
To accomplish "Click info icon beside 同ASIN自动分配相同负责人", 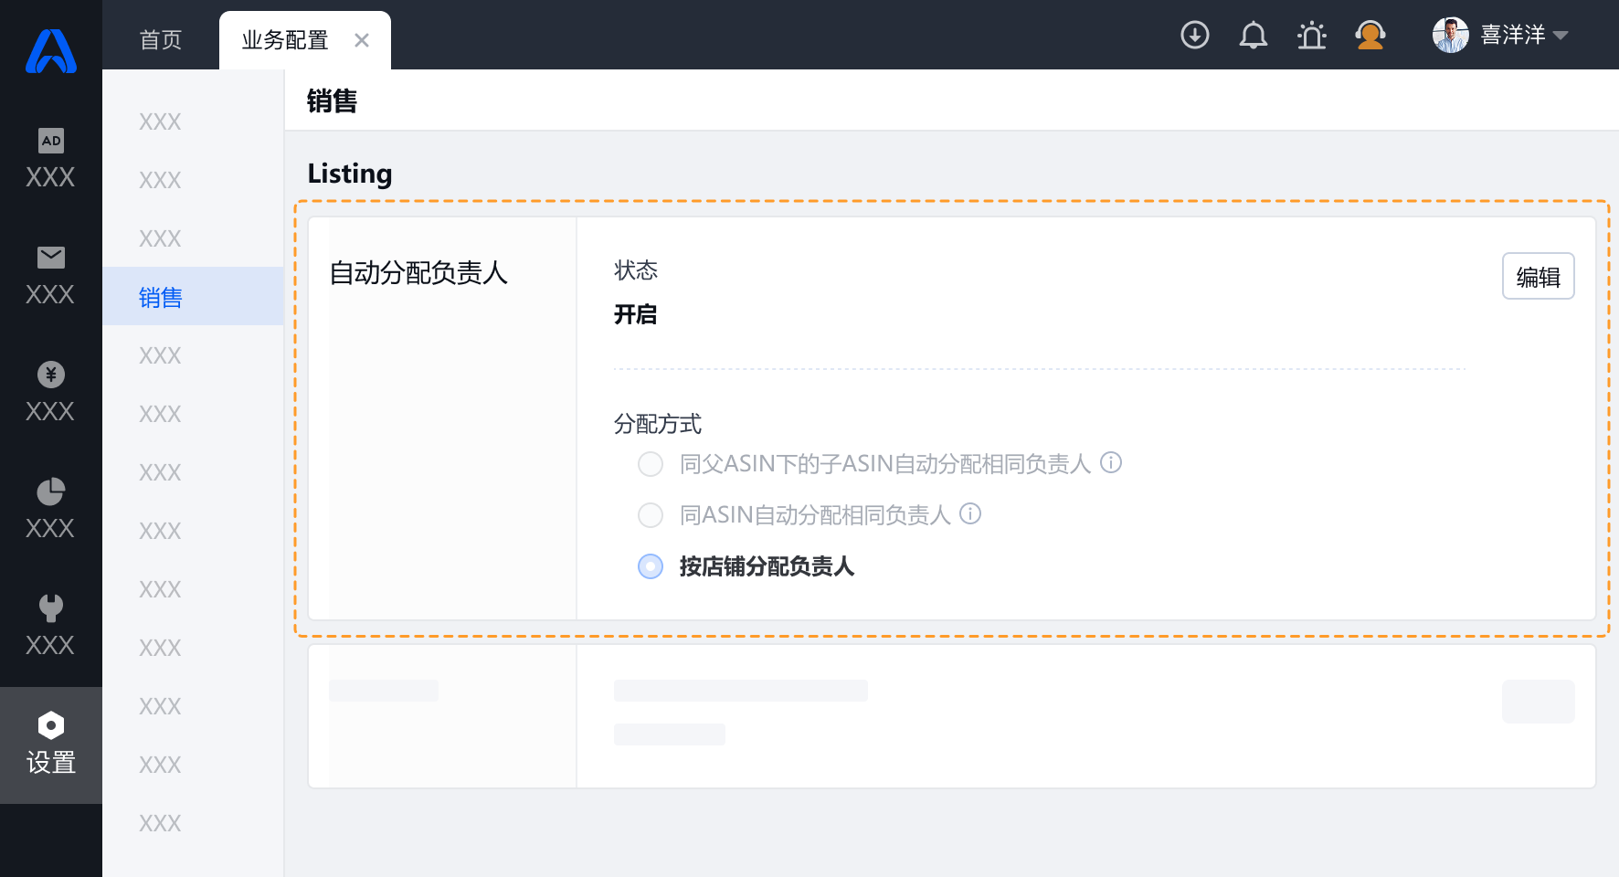I will (x=970, y=513).
